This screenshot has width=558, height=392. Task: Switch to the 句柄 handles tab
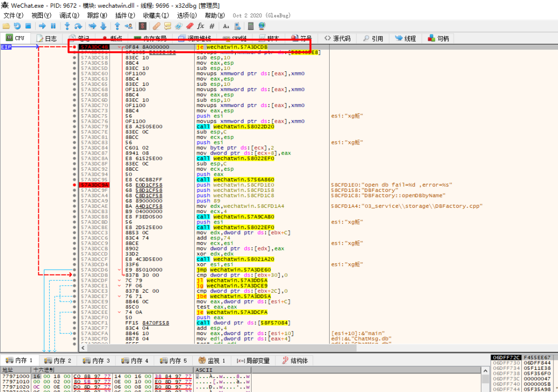point(439,38)
